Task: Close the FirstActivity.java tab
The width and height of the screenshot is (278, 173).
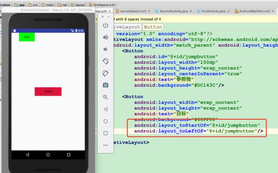Action: [x=228, y=11]
